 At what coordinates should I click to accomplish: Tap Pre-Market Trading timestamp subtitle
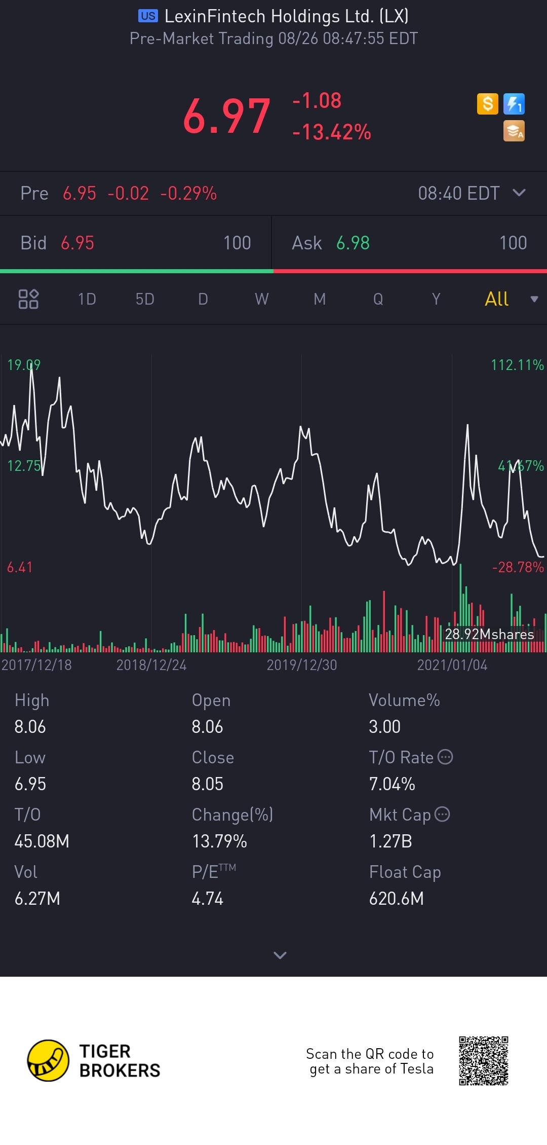click(273, 39)
